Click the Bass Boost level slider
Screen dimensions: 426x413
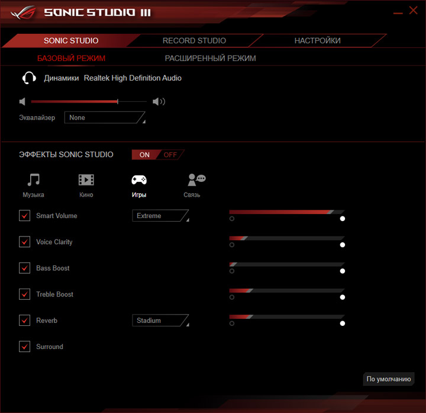pyautogui.click(x=287, y=264)
